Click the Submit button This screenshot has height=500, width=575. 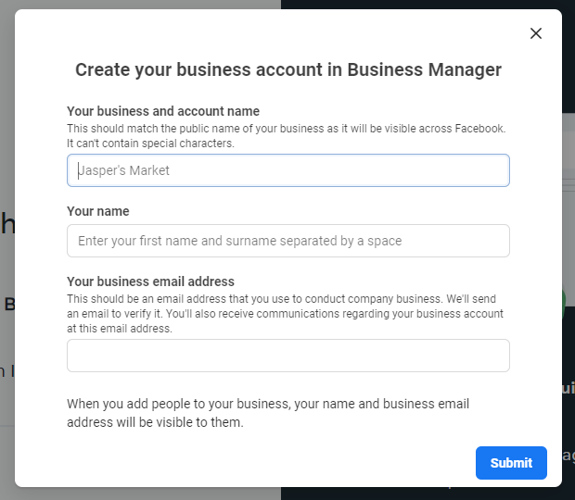click(x=511, y=463)
